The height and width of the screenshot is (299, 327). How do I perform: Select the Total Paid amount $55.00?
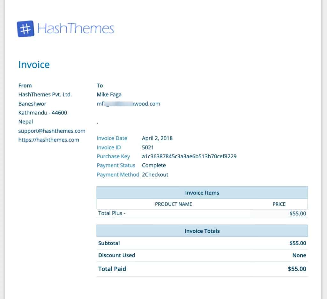point(297,269)
